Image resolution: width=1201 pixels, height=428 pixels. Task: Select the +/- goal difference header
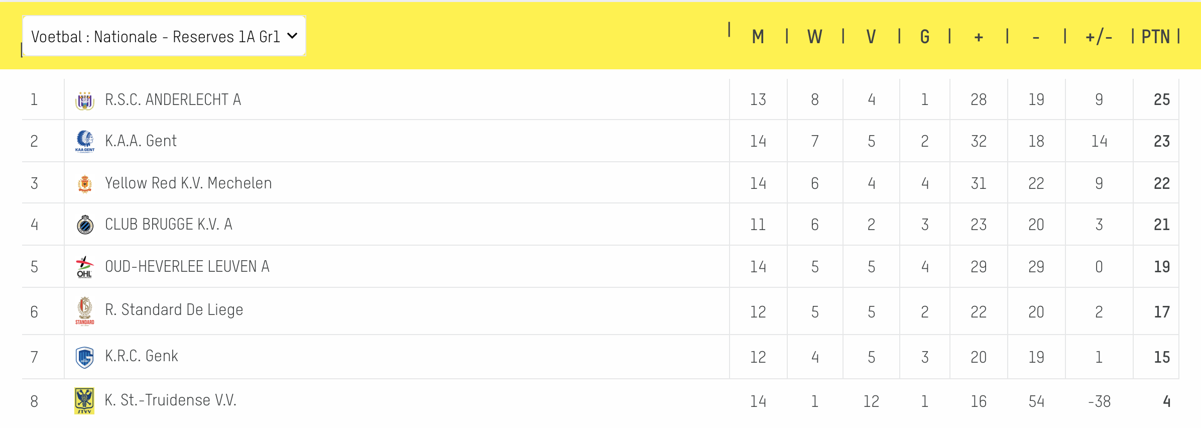point(1099,37)
